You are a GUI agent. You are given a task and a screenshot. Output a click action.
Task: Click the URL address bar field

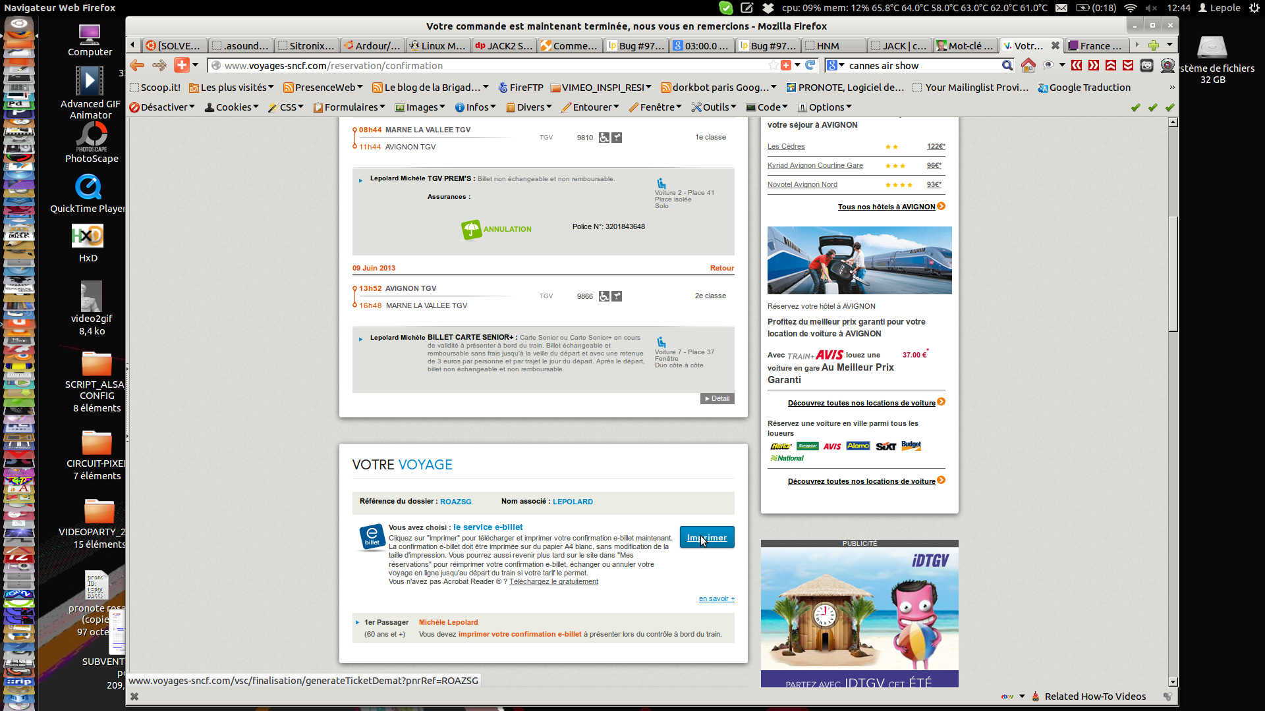pyautogui.click(x=488, y=65)
